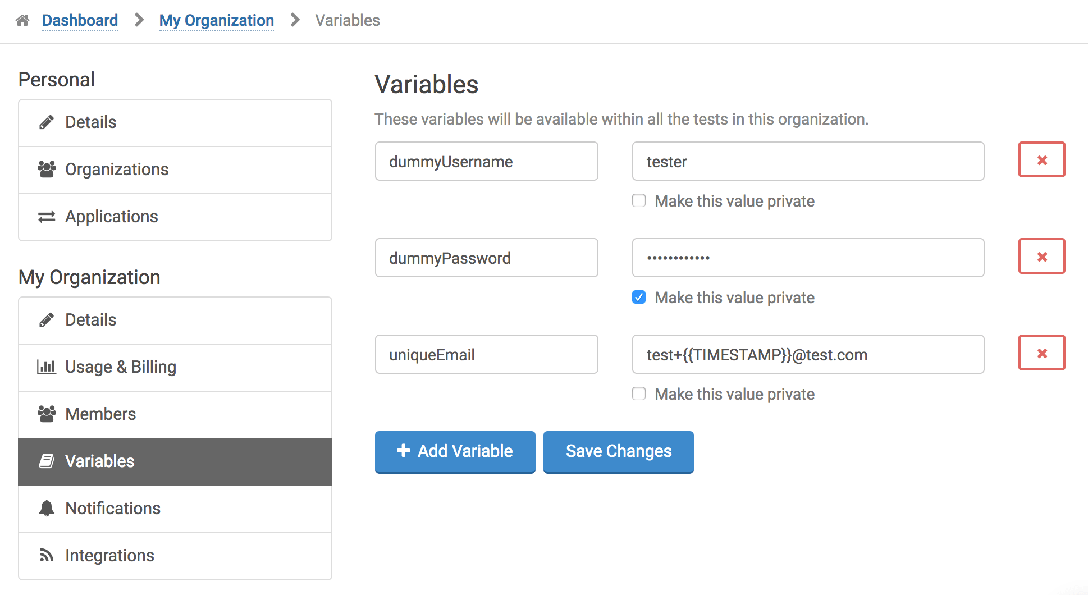Click the home icon in breadcrumb

[x=22, y=20]
